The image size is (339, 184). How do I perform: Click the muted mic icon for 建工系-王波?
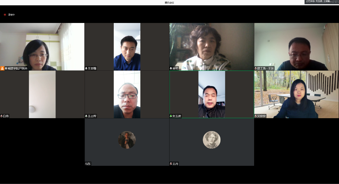[256, 68]
